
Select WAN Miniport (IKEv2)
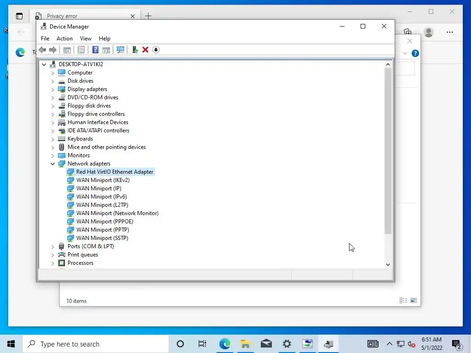click(x=103, y=180)
